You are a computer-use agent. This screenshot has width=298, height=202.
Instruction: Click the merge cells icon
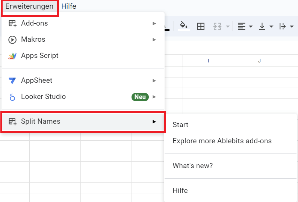218,26
